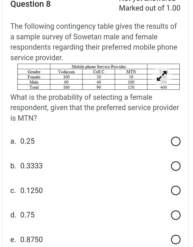193x247 pixels.
Task: Click the answer text a. 0.25
Action: pos(23,141)
